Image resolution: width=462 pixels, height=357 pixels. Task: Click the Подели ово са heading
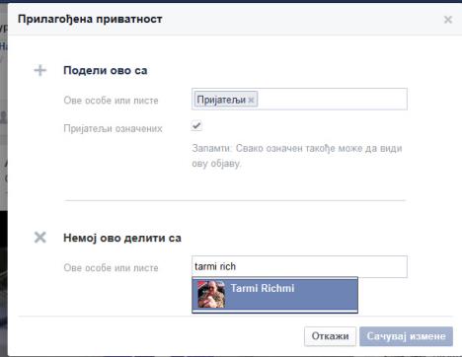(106, 71)
